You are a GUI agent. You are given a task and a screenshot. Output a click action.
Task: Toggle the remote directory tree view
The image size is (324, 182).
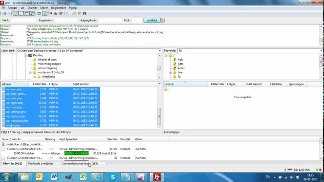click(x=26, y=13)
